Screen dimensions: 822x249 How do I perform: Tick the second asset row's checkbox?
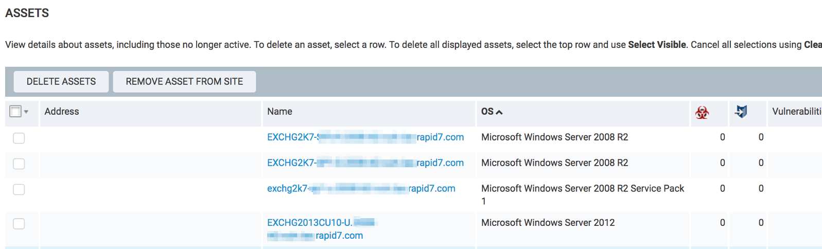pos(19,164)
